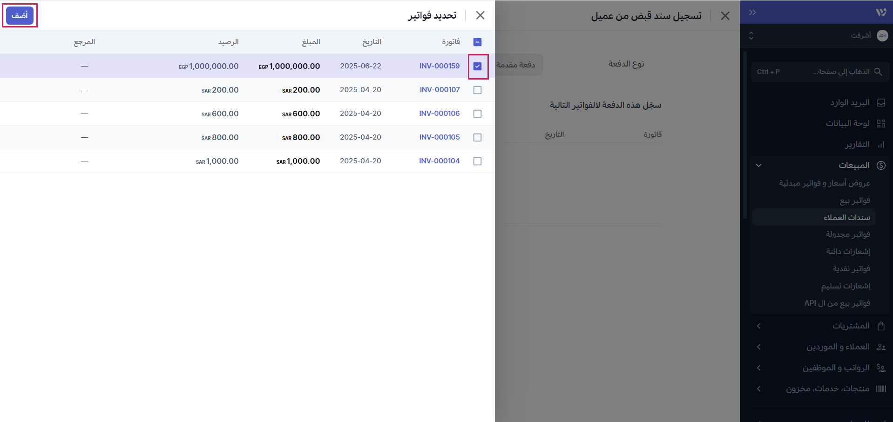This screenshot has height=422, width=893.
Task: Collapse the المبيعات section chevron
Action: 758,165
